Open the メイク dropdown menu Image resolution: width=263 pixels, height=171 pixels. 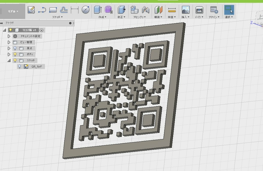[x=199, y=17]
